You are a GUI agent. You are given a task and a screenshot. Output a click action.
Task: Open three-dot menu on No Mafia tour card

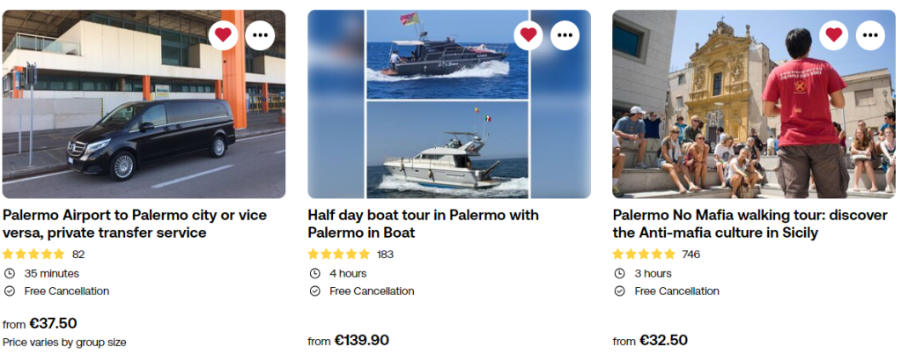point(870,35)
